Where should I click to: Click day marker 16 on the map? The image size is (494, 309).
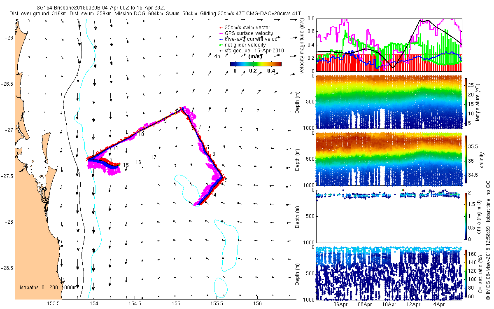(138, 162)
